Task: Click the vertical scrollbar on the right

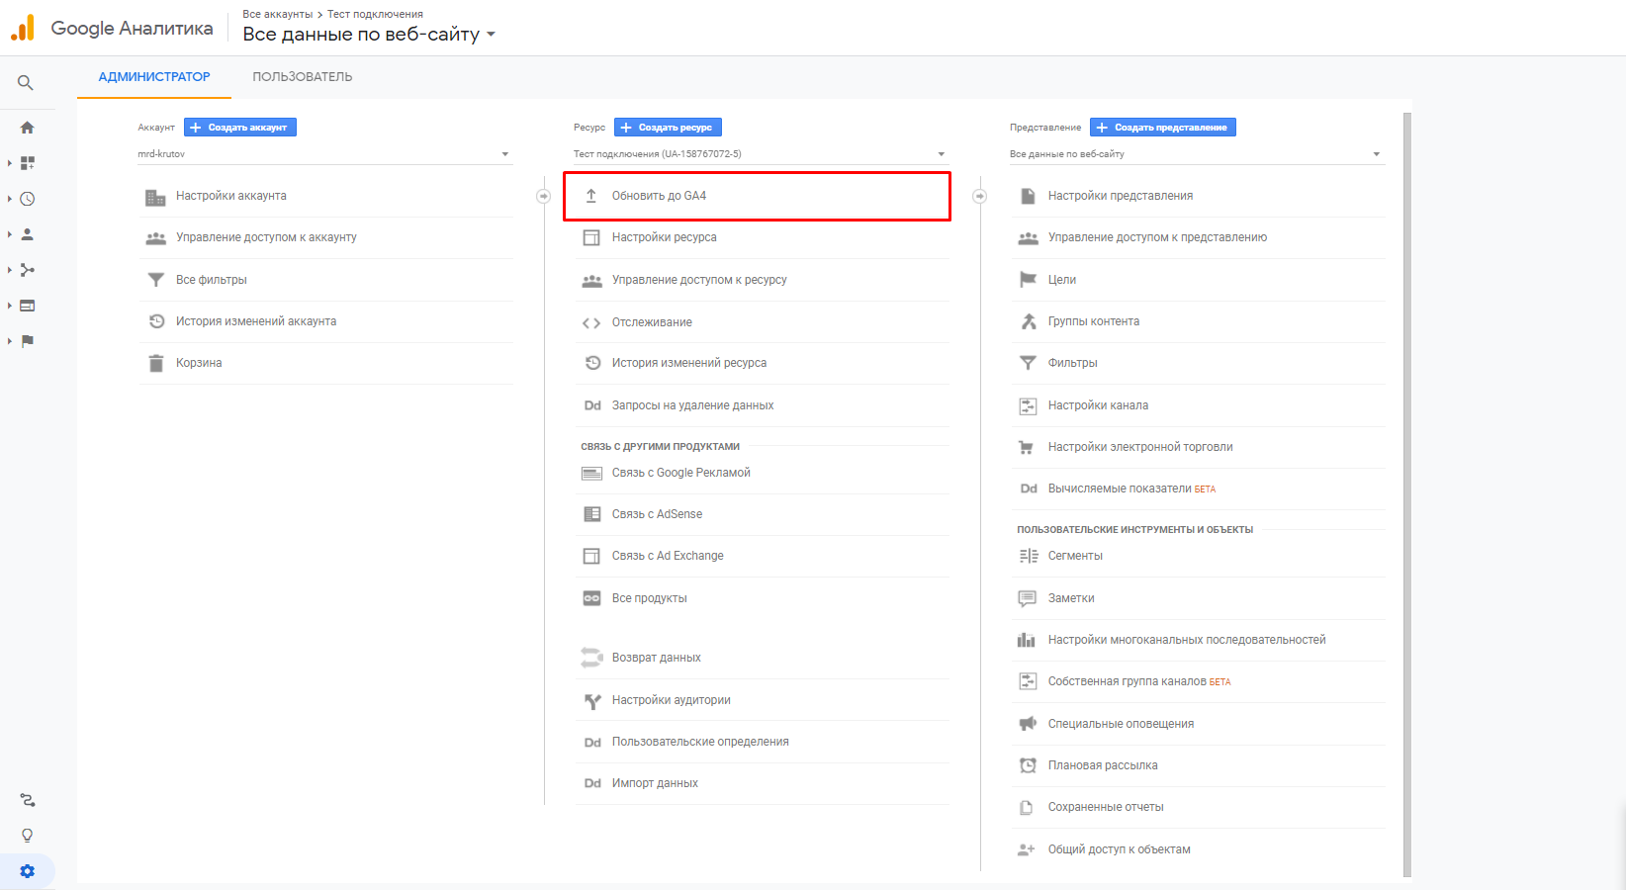Action: pos(1407,494)
